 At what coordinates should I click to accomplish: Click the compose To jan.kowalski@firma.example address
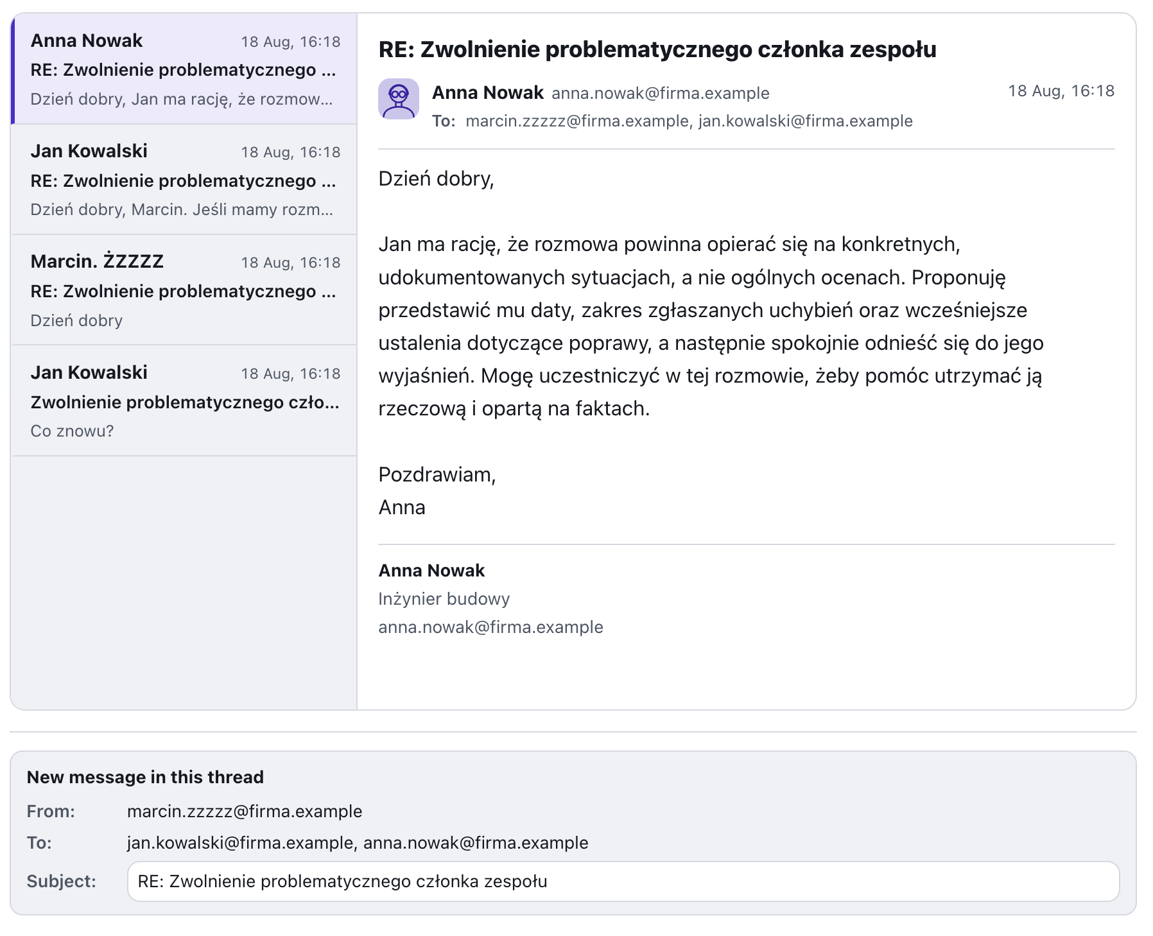239,843
